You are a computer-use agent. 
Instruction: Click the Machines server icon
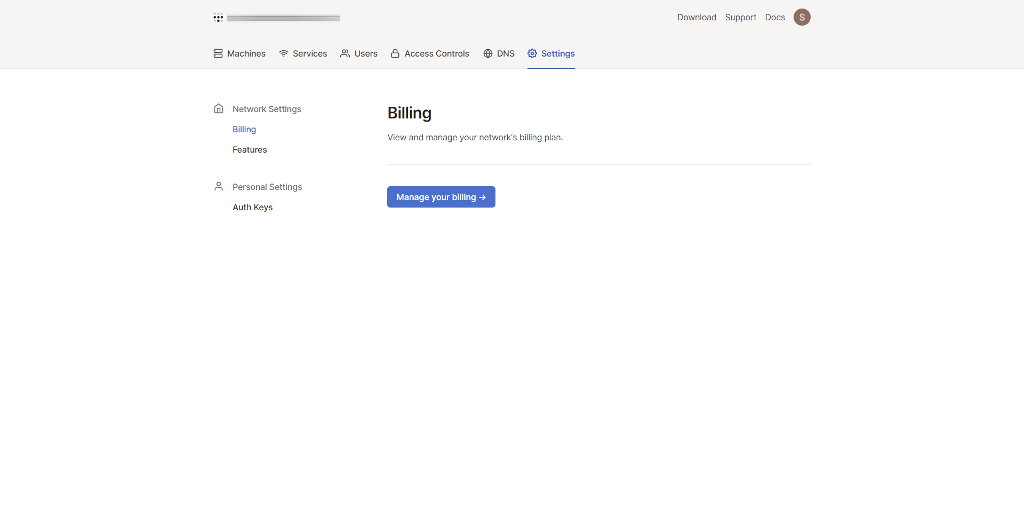(x=218, y=53)
